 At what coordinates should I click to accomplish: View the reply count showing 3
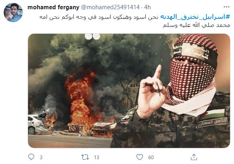[x=41, y=158]
